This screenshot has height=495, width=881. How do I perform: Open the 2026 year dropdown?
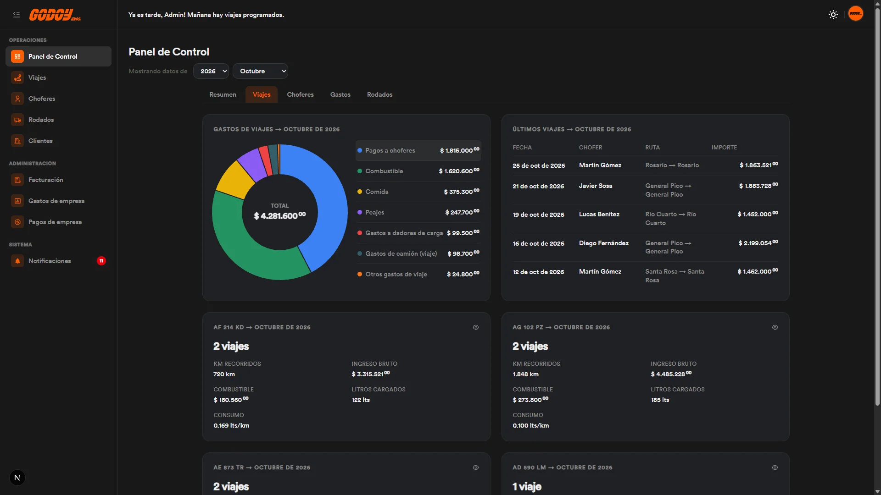pyautogui.click(x=211, y=71)
